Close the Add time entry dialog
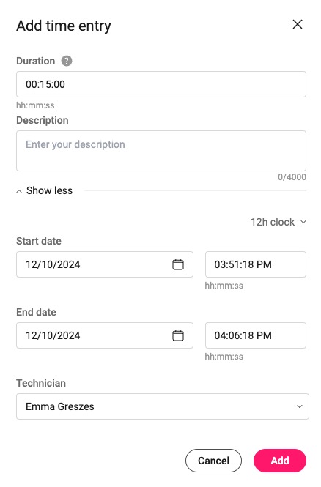 click(298, 24)
